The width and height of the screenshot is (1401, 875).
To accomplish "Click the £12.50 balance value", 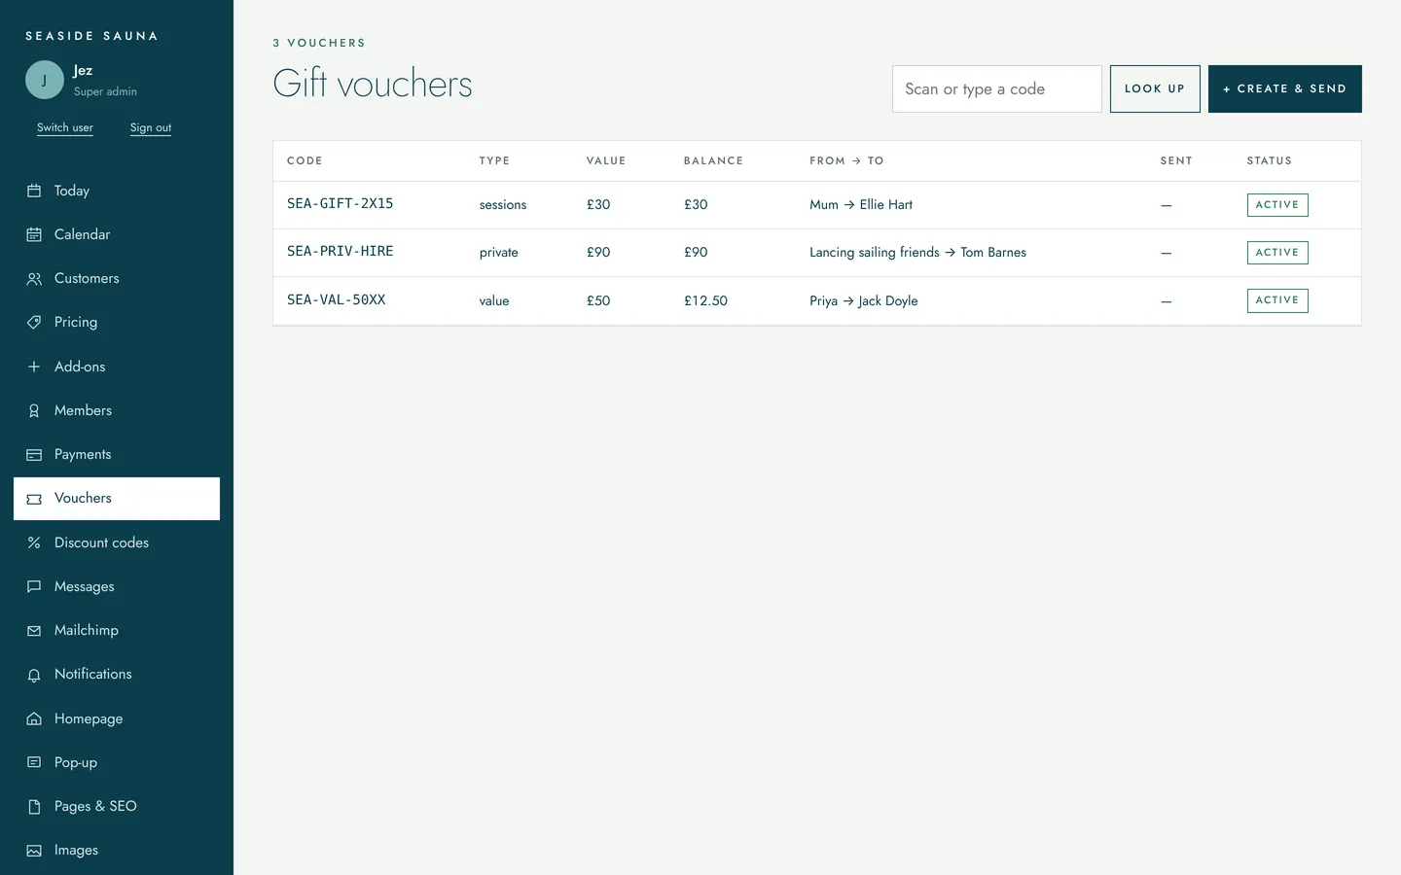I will tap(705, 300).
